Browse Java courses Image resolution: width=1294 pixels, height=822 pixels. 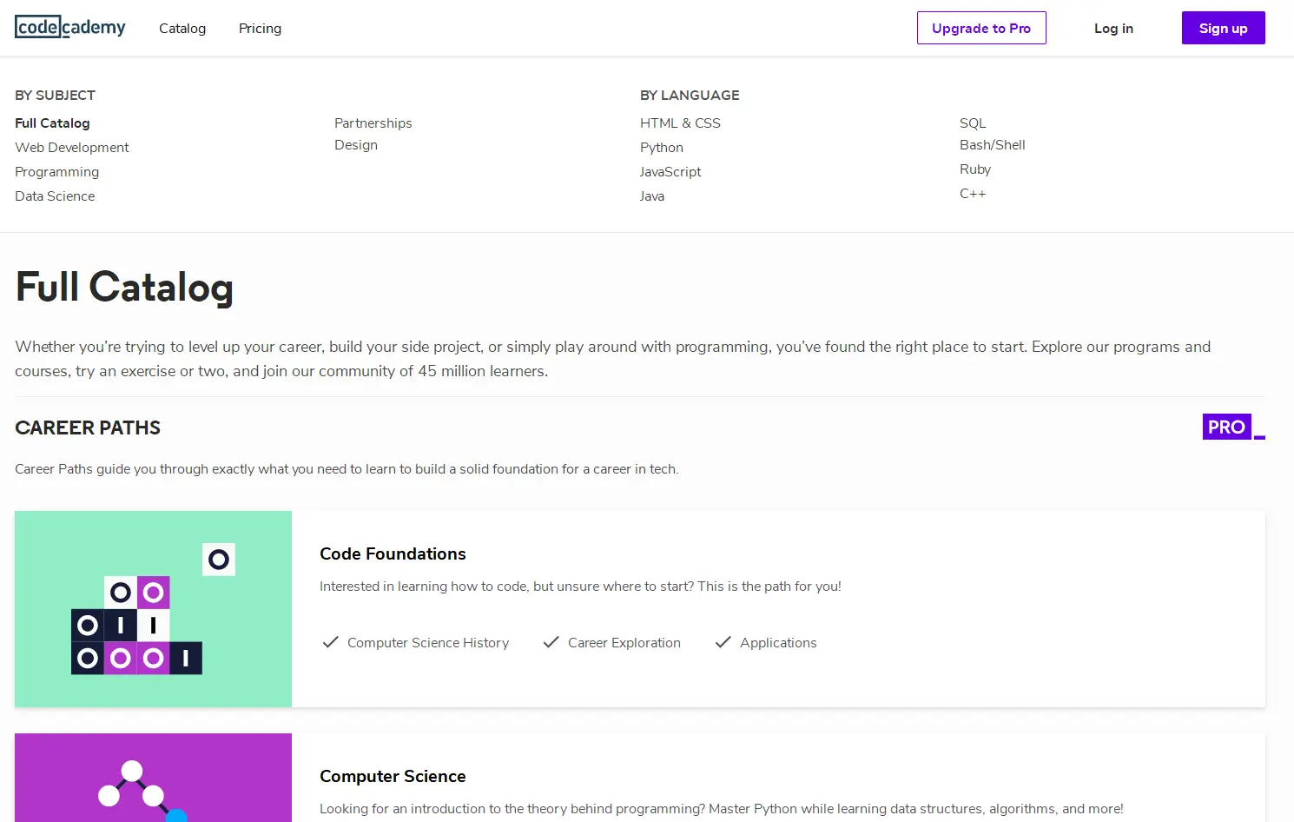click(652, 196)
